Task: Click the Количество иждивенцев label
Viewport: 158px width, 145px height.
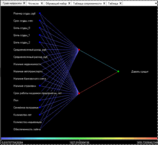Action: click(28, 122)
